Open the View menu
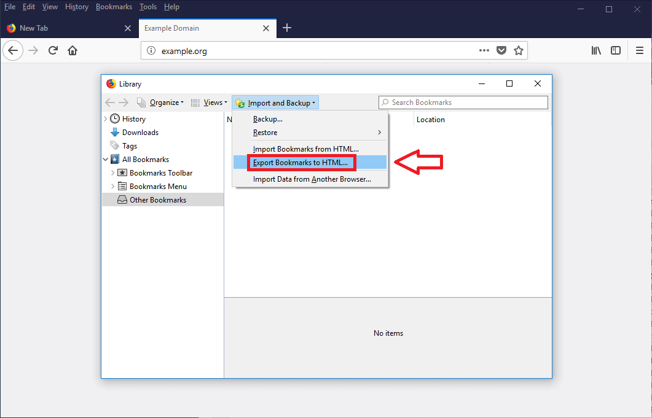 [x=50, y=7]
